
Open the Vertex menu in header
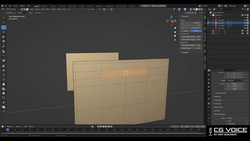(53, 9)
